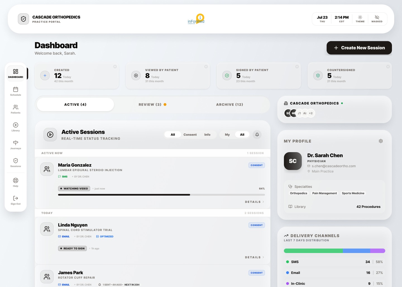
Task: Click Orthopedics specialty tag
Action: point(298,193)
